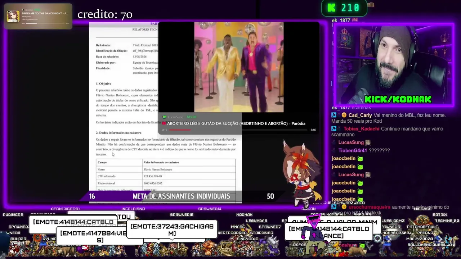The height and width of the screenshot is (259, 461).
Task: Click the moderator badge beside Cad_Carly
Action: click(334, 115)
